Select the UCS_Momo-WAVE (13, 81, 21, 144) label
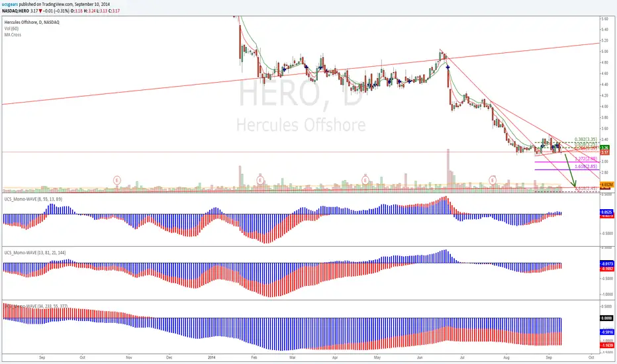Viewport: 617px width, 364px height. point(35,253)
